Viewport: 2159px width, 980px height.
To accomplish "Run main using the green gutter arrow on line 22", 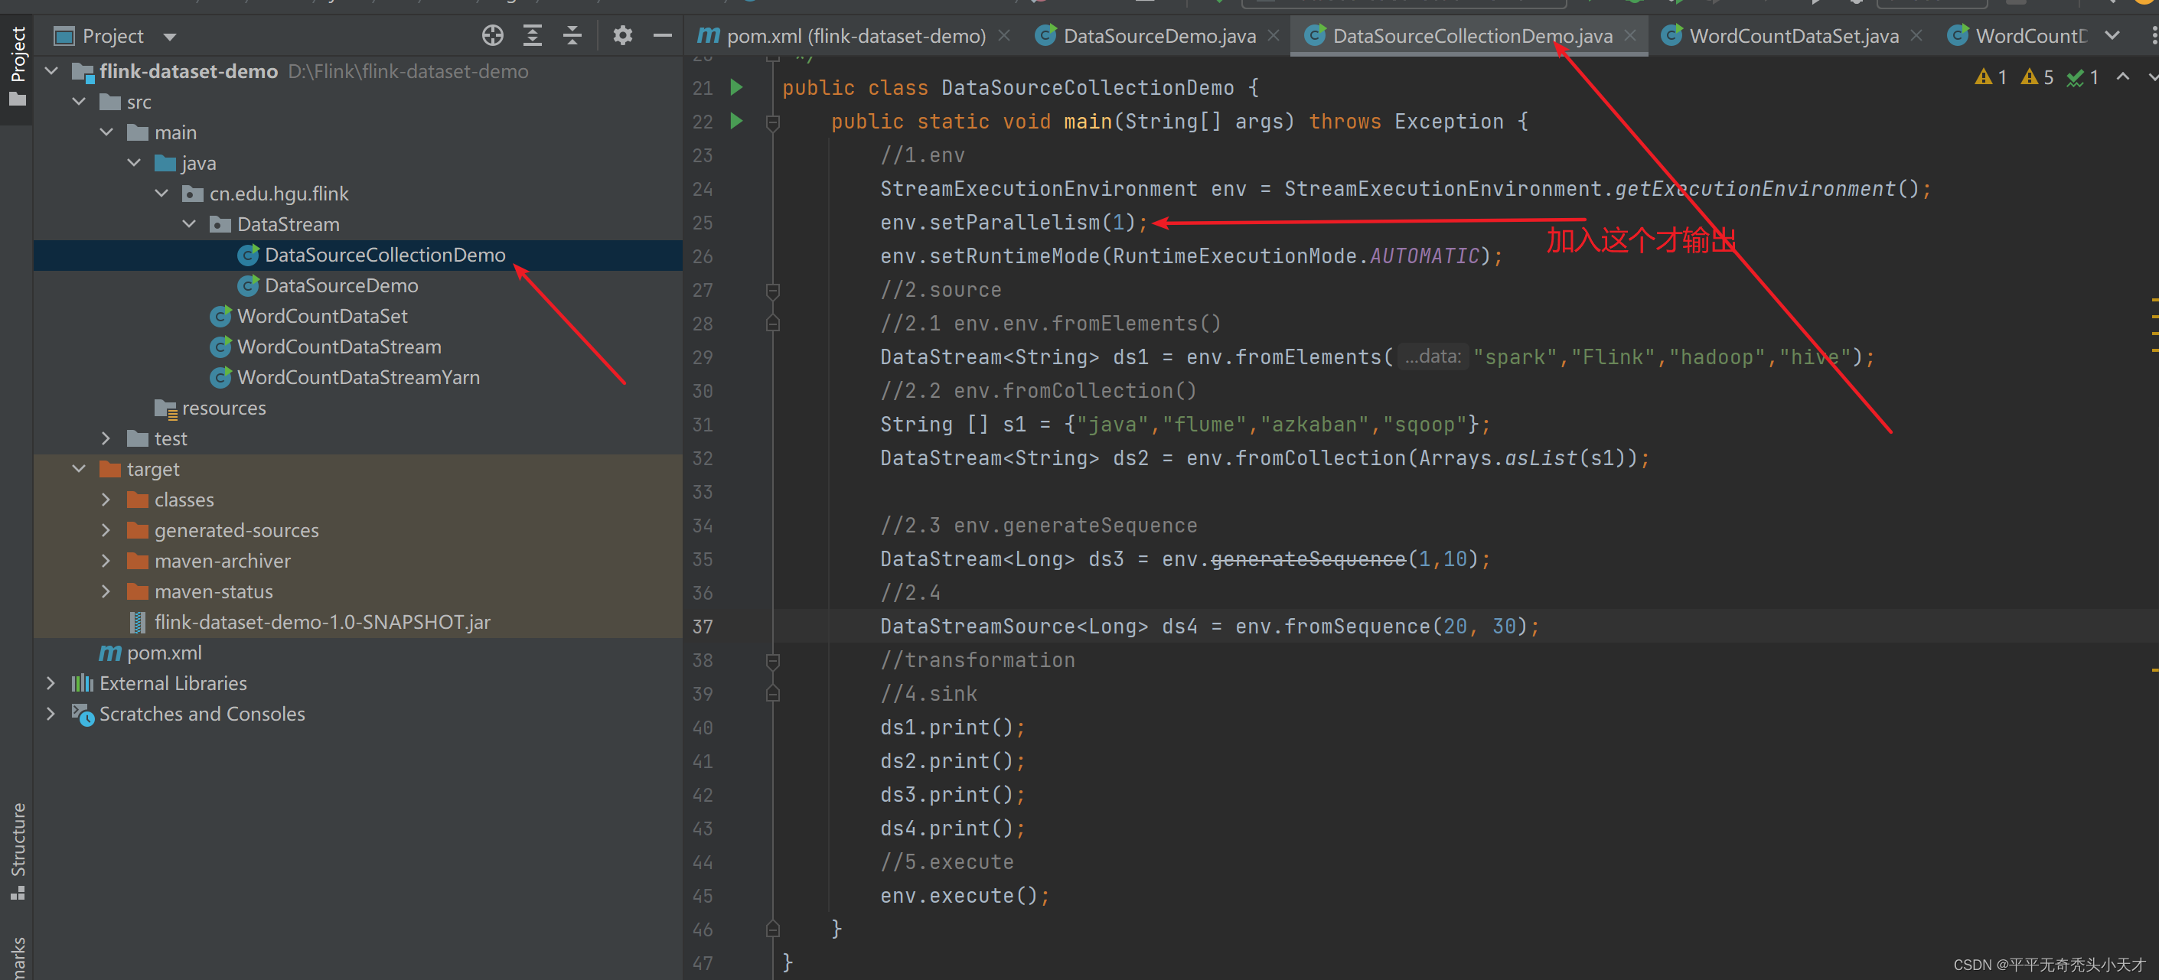I will pos(736,122).
